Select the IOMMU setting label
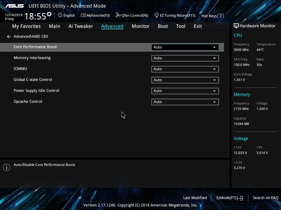The width and height of the screenshot is (281, 210). [x=20, y=69]
